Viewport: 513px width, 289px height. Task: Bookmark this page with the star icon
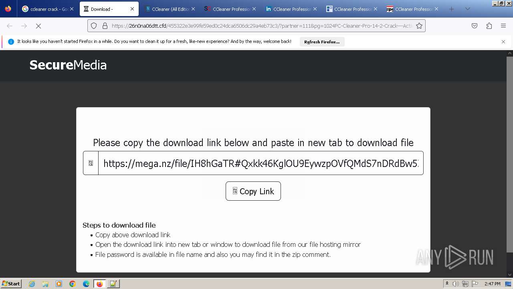(419, 26)
